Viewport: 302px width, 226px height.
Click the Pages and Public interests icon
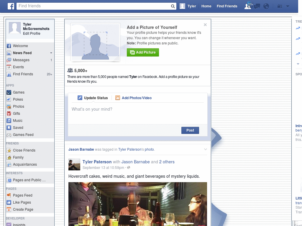[9, 180]
